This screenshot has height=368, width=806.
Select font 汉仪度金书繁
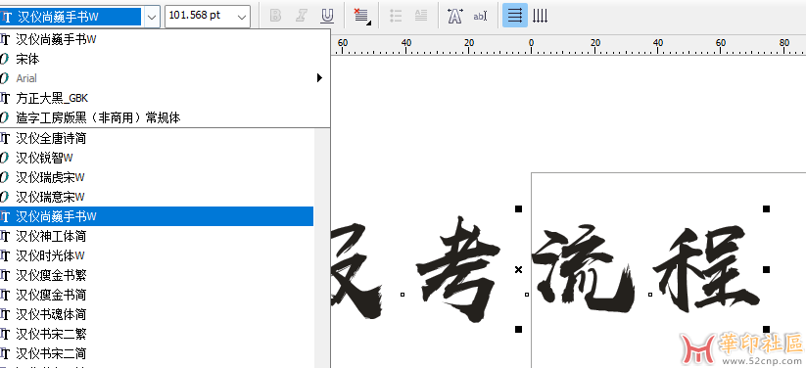(x=157, y=275)
